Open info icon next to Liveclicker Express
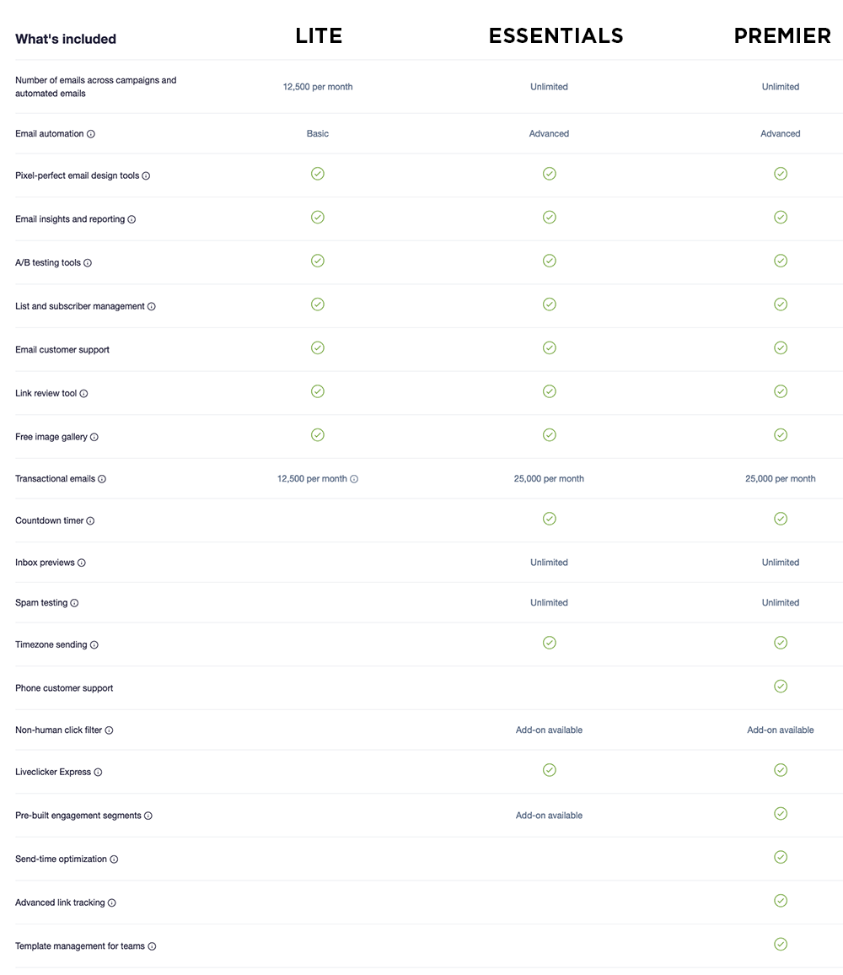 99,773
